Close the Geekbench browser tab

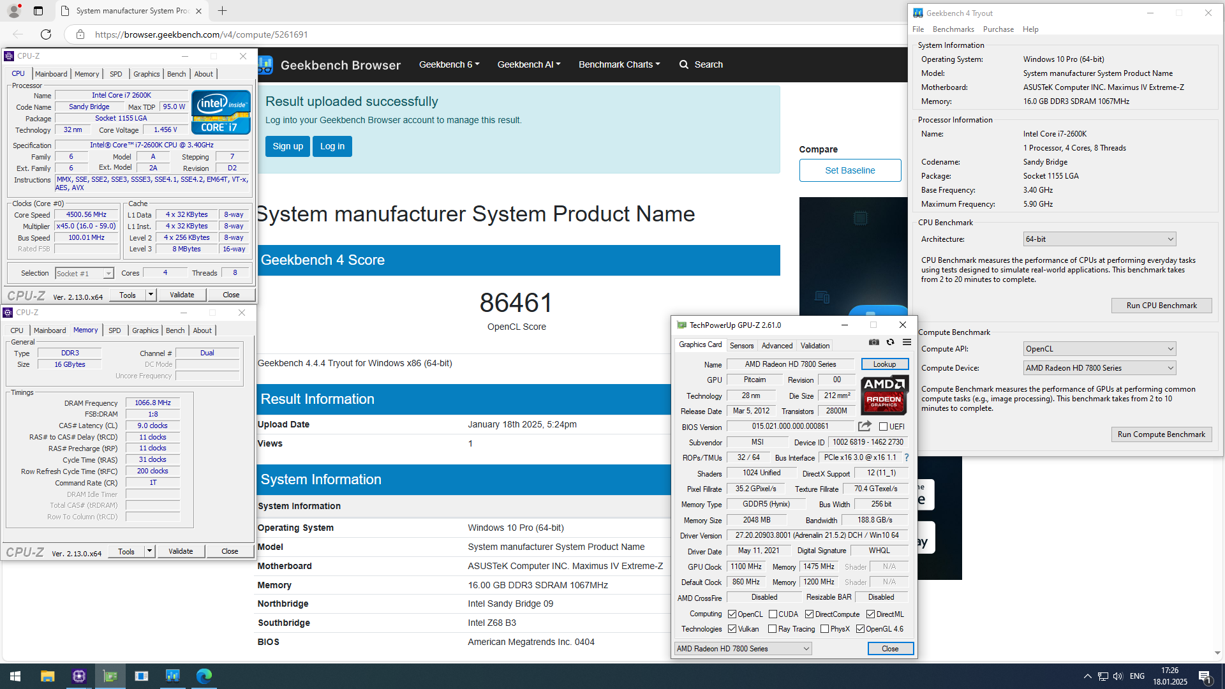pyautogui.click(x=198, y=11)
